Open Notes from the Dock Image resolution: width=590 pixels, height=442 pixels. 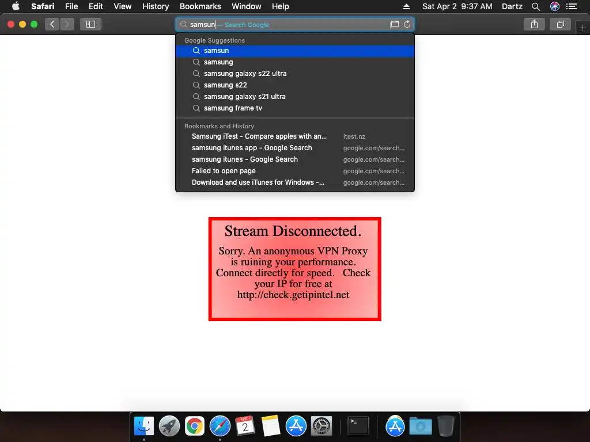coord(271,426)
